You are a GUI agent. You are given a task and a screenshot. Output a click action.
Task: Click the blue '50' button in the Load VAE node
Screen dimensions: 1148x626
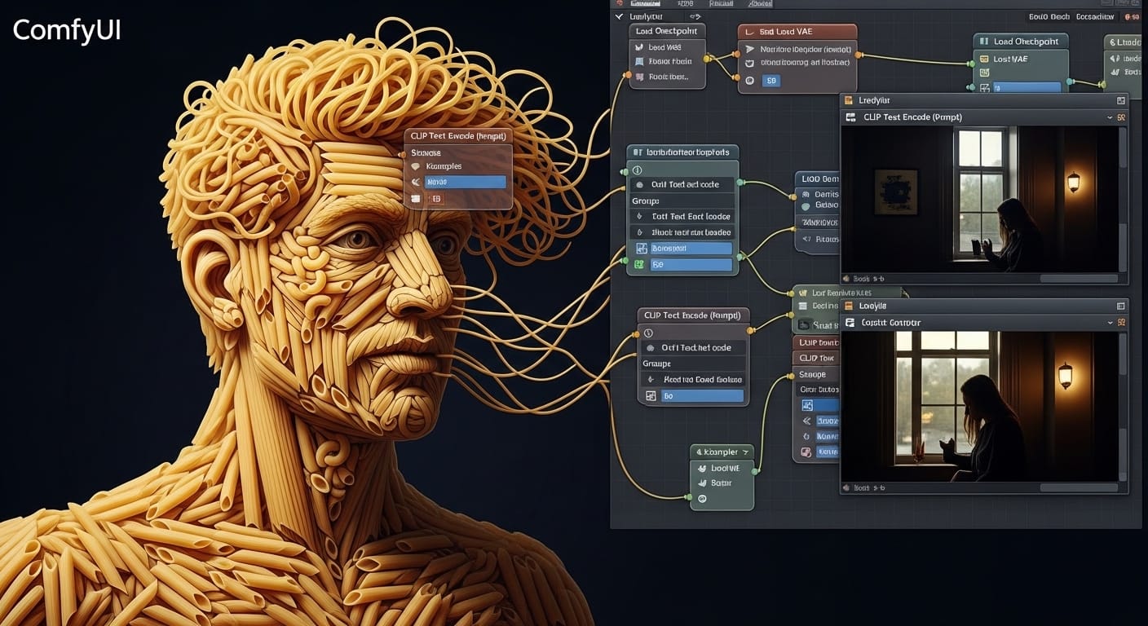coord(770,81)
